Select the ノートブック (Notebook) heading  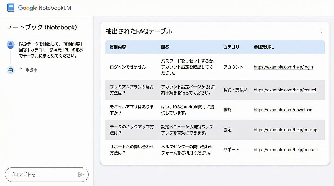coord(42,27)
